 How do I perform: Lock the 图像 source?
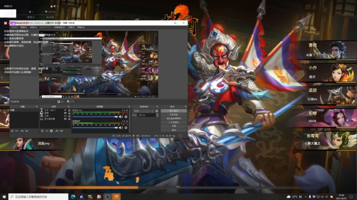click(69, 113)
